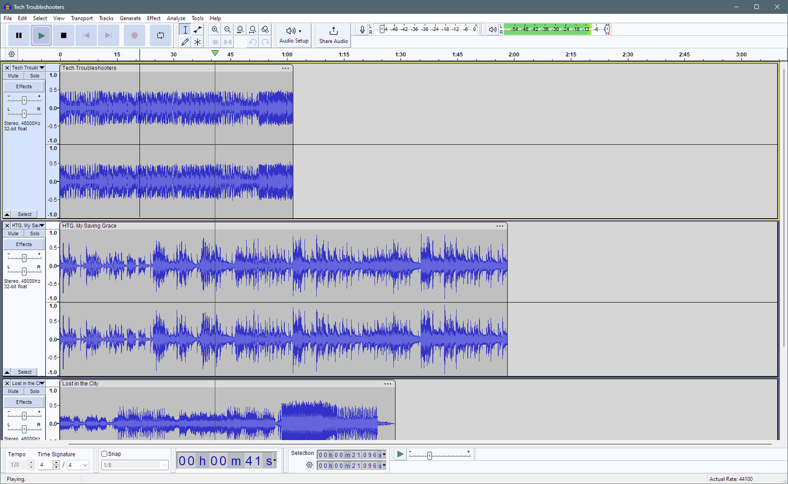Image resolution: width=788 pixels, height=484 pixels.
Task: Select the Multi-tool asterisk icon
Action: point(198,42)
